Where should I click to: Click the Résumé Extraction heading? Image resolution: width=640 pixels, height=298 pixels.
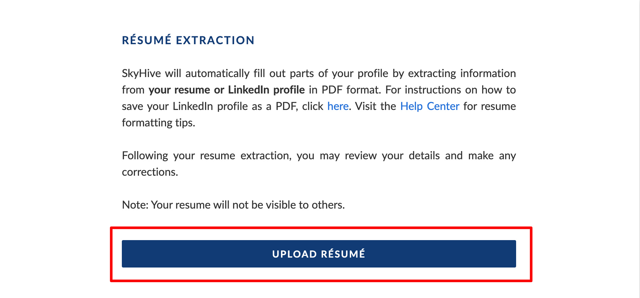click(x=188, y=40)
